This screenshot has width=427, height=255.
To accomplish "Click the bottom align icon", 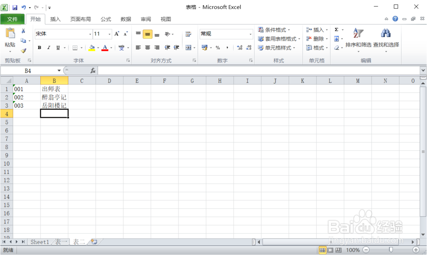I will click(x=157, y=34).
